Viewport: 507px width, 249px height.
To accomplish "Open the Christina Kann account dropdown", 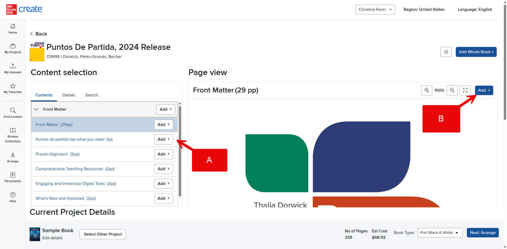I will [375, 9].
